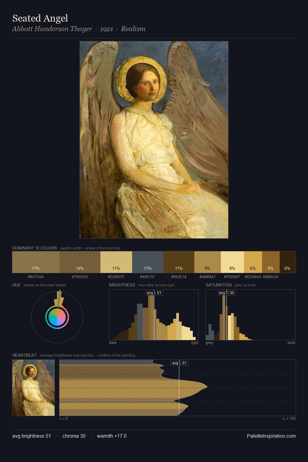Image resolution: width=308 pixels, height=462 pixels.
Task: Click the '9%' share label
Action: point(208,268)
